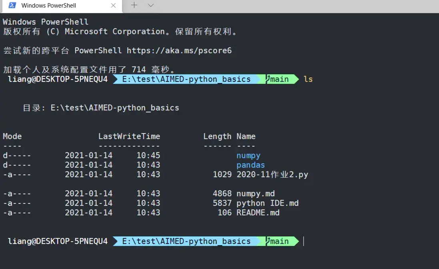Click the file name 2020-11作业2.py
439x269 pixels.
pos(272,174)
